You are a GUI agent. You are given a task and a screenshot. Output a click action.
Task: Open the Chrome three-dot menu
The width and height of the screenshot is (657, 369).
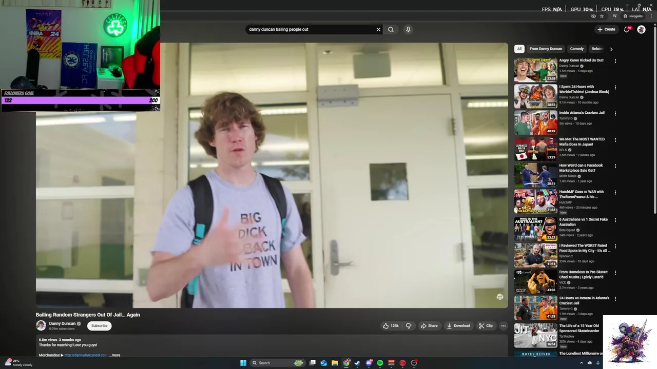pos(651,16)
